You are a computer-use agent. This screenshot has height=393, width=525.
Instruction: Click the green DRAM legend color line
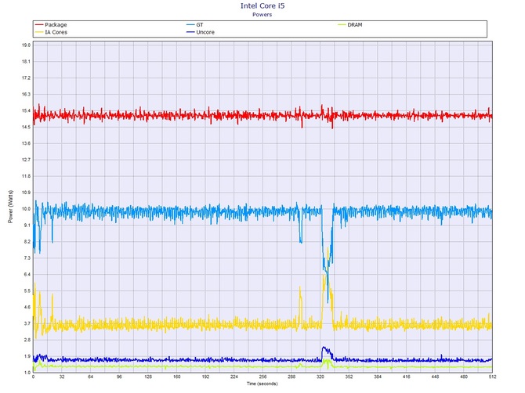(342, 25)
